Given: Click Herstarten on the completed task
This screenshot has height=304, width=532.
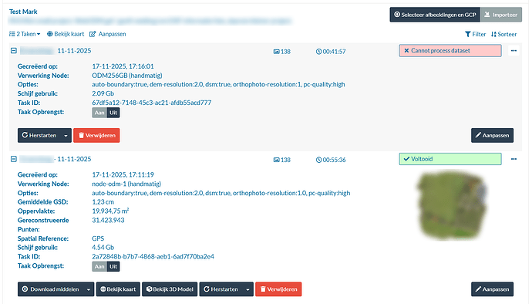Looking at the screenshot, I should (221, 289).
